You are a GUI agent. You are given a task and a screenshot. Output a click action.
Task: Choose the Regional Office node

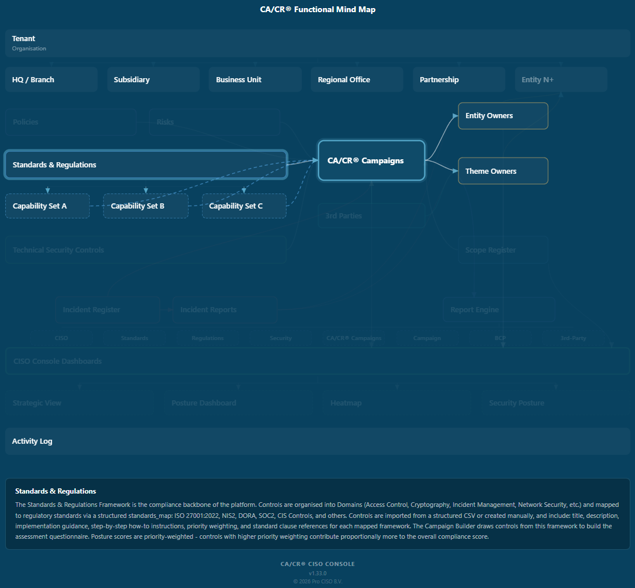point(357,79)
